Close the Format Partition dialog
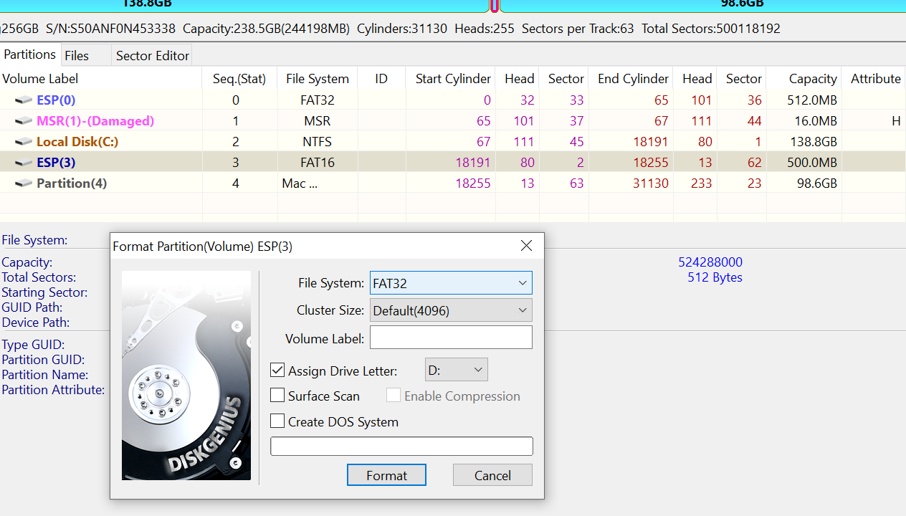 click(x=526, y=246)
